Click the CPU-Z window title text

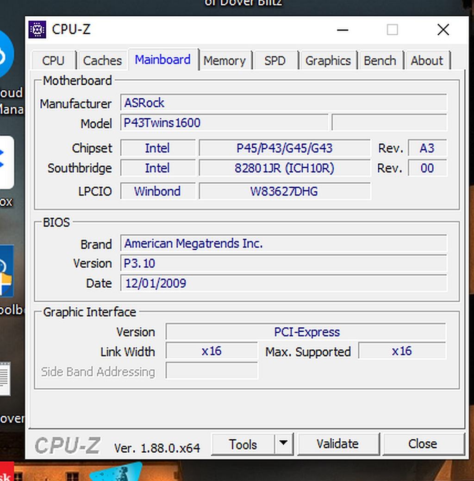pyautogui.click(x=71, y=30)
